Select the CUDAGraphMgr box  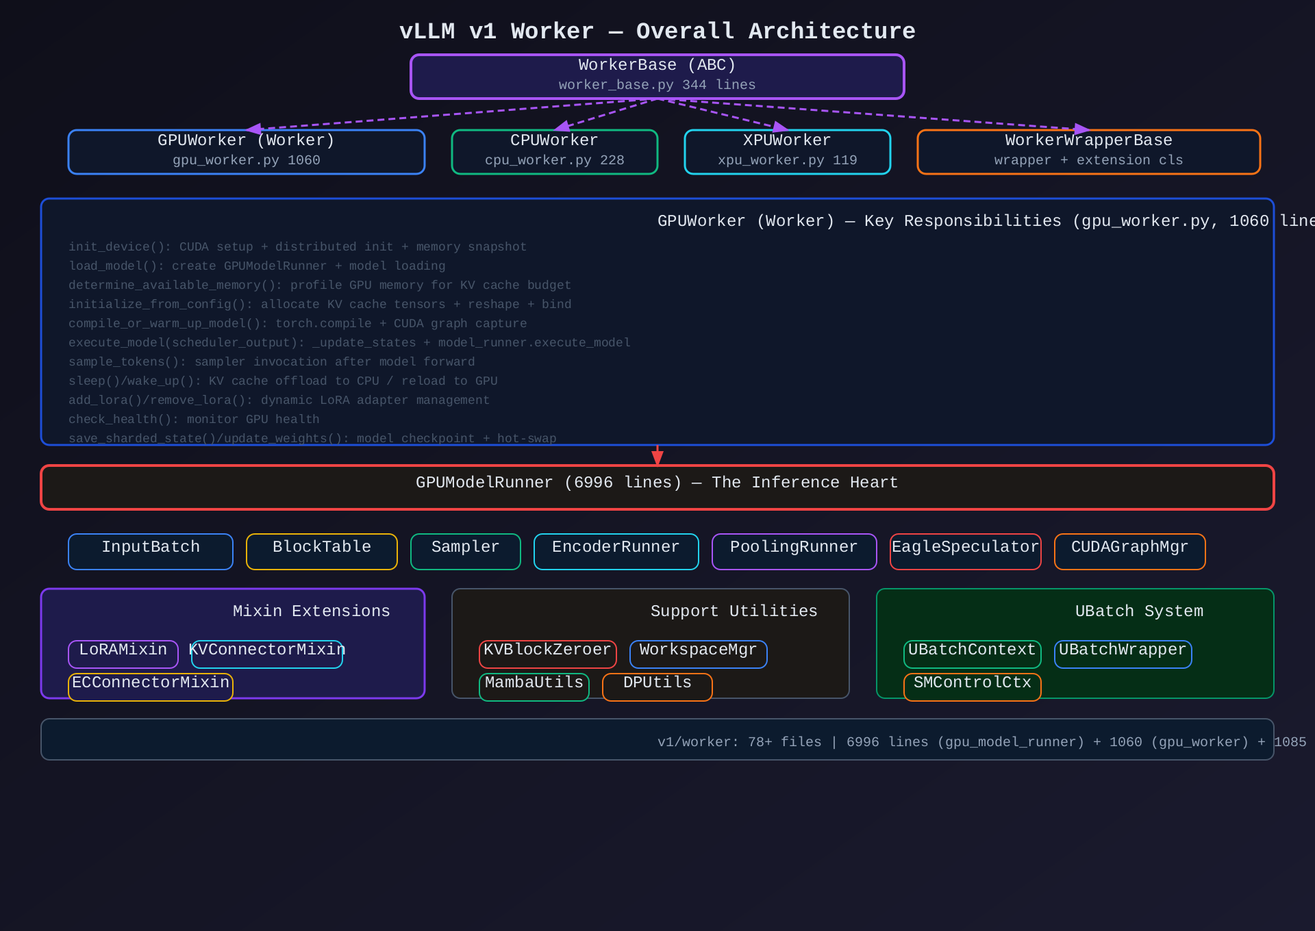click(x=1129, y=551)
